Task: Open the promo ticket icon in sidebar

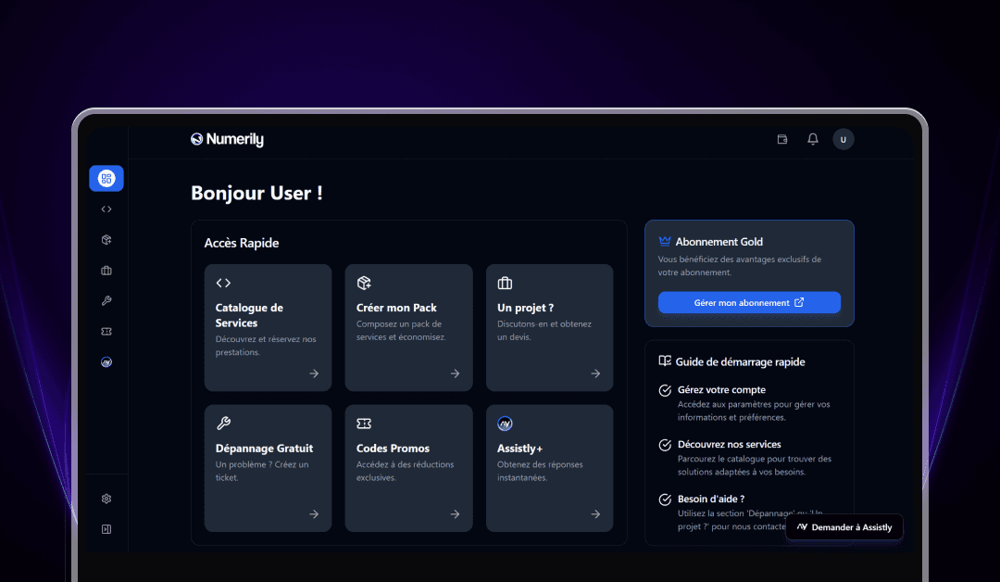Action: pos(106,331)
